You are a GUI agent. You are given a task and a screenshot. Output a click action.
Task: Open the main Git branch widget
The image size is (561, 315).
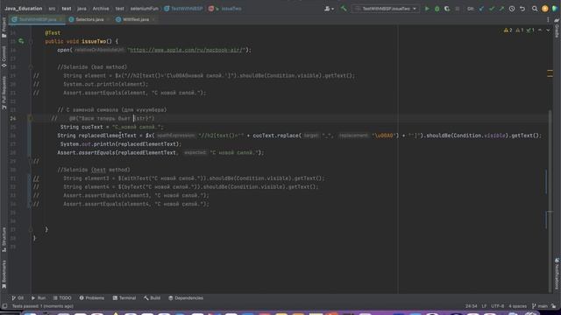(x=540, y=306)
